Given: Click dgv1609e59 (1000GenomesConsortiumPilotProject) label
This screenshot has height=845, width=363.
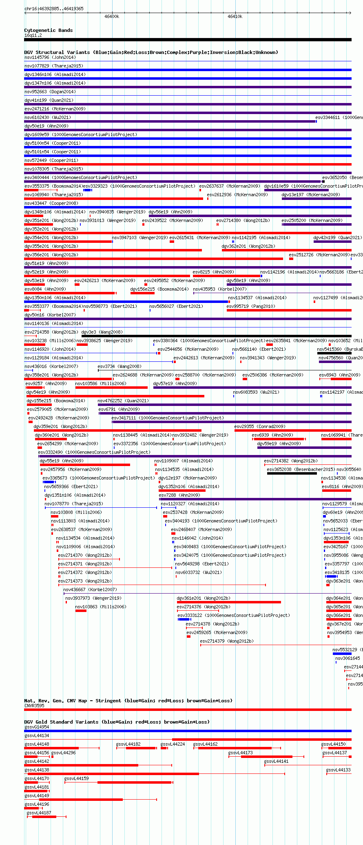Looking at the screenshot, I should [81, 134].
